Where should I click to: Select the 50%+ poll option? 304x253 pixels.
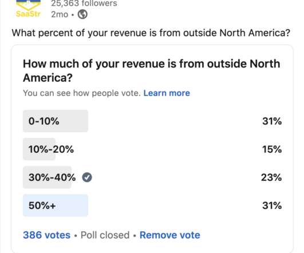(152, 205)
